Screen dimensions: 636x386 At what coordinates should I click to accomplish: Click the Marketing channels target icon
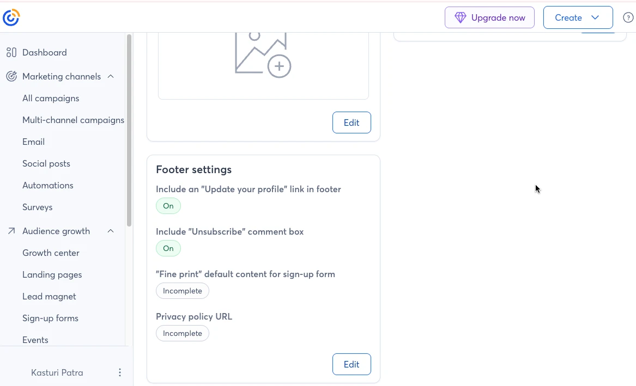(11, 76)
